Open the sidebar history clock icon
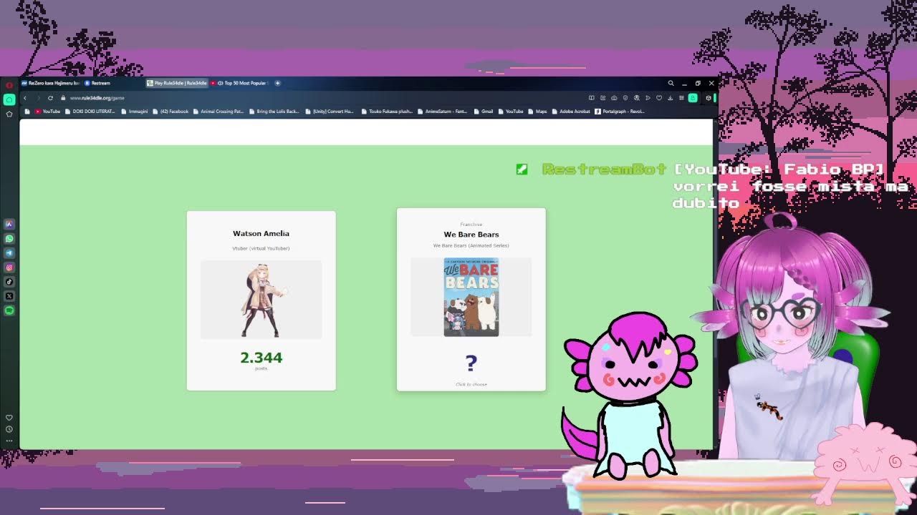The width and height of the screenshot is (917, 515). point(9,429)
